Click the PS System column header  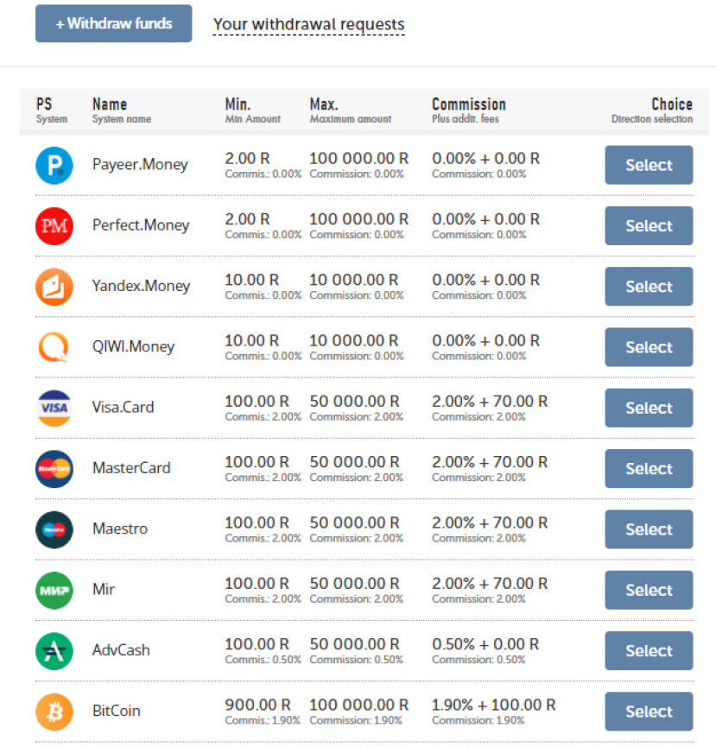[52, 111]
